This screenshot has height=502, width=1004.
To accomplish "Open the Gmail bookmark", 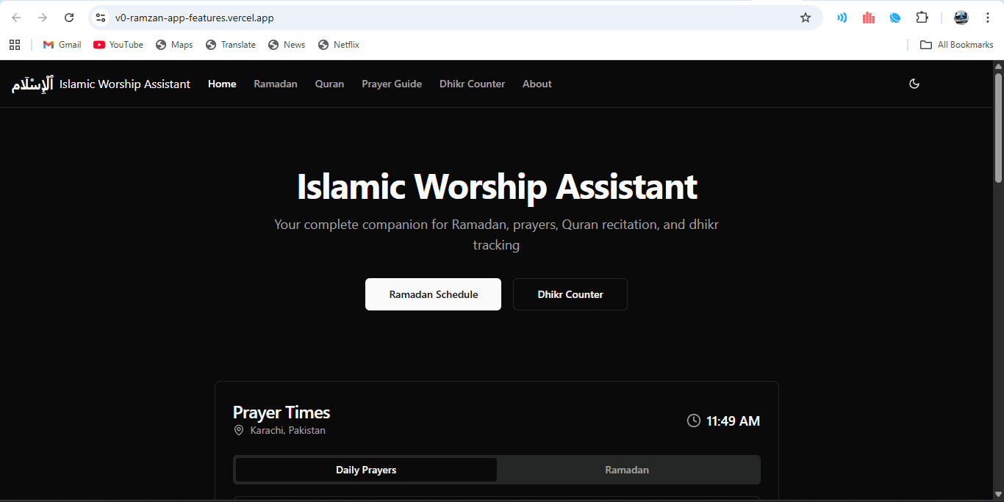I will pyautogui.click(x=62, y=45).
